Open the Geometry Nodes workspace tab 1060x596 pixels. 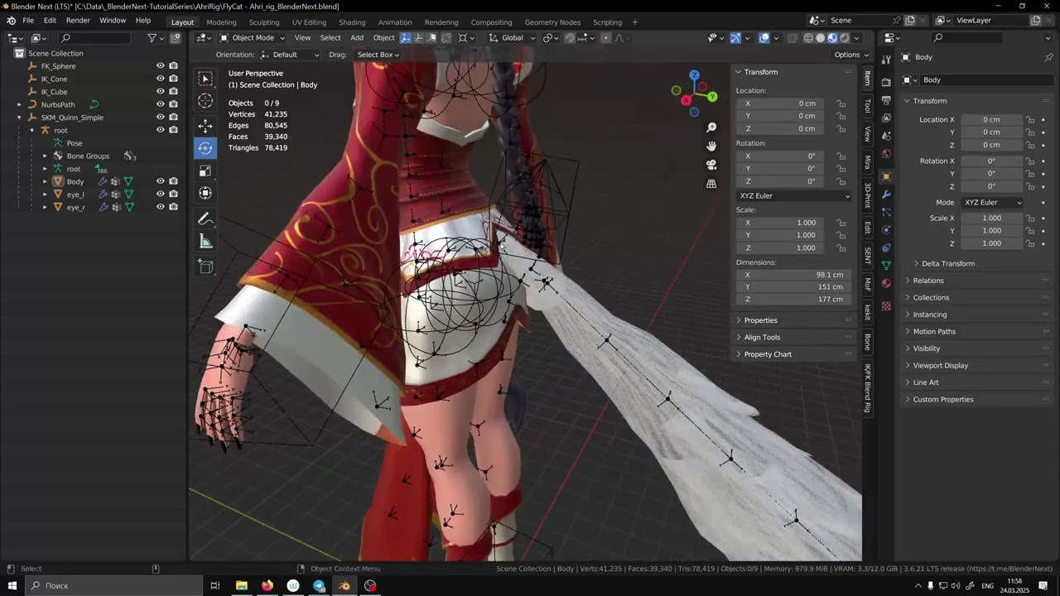552,22
